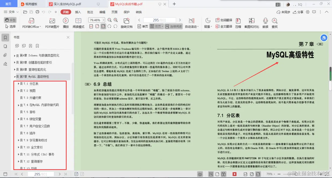Expand the 第4章 Schema 与数据类型优化 bookmark

(15, 56)
